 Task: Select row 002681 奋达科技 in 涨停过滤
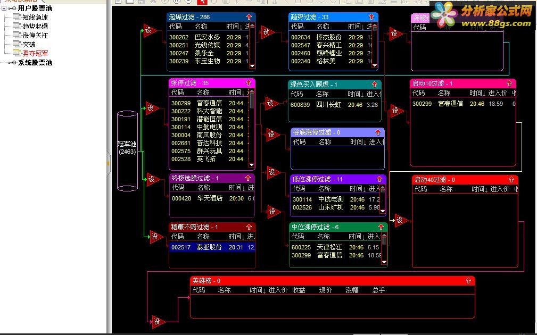(210, 143)
